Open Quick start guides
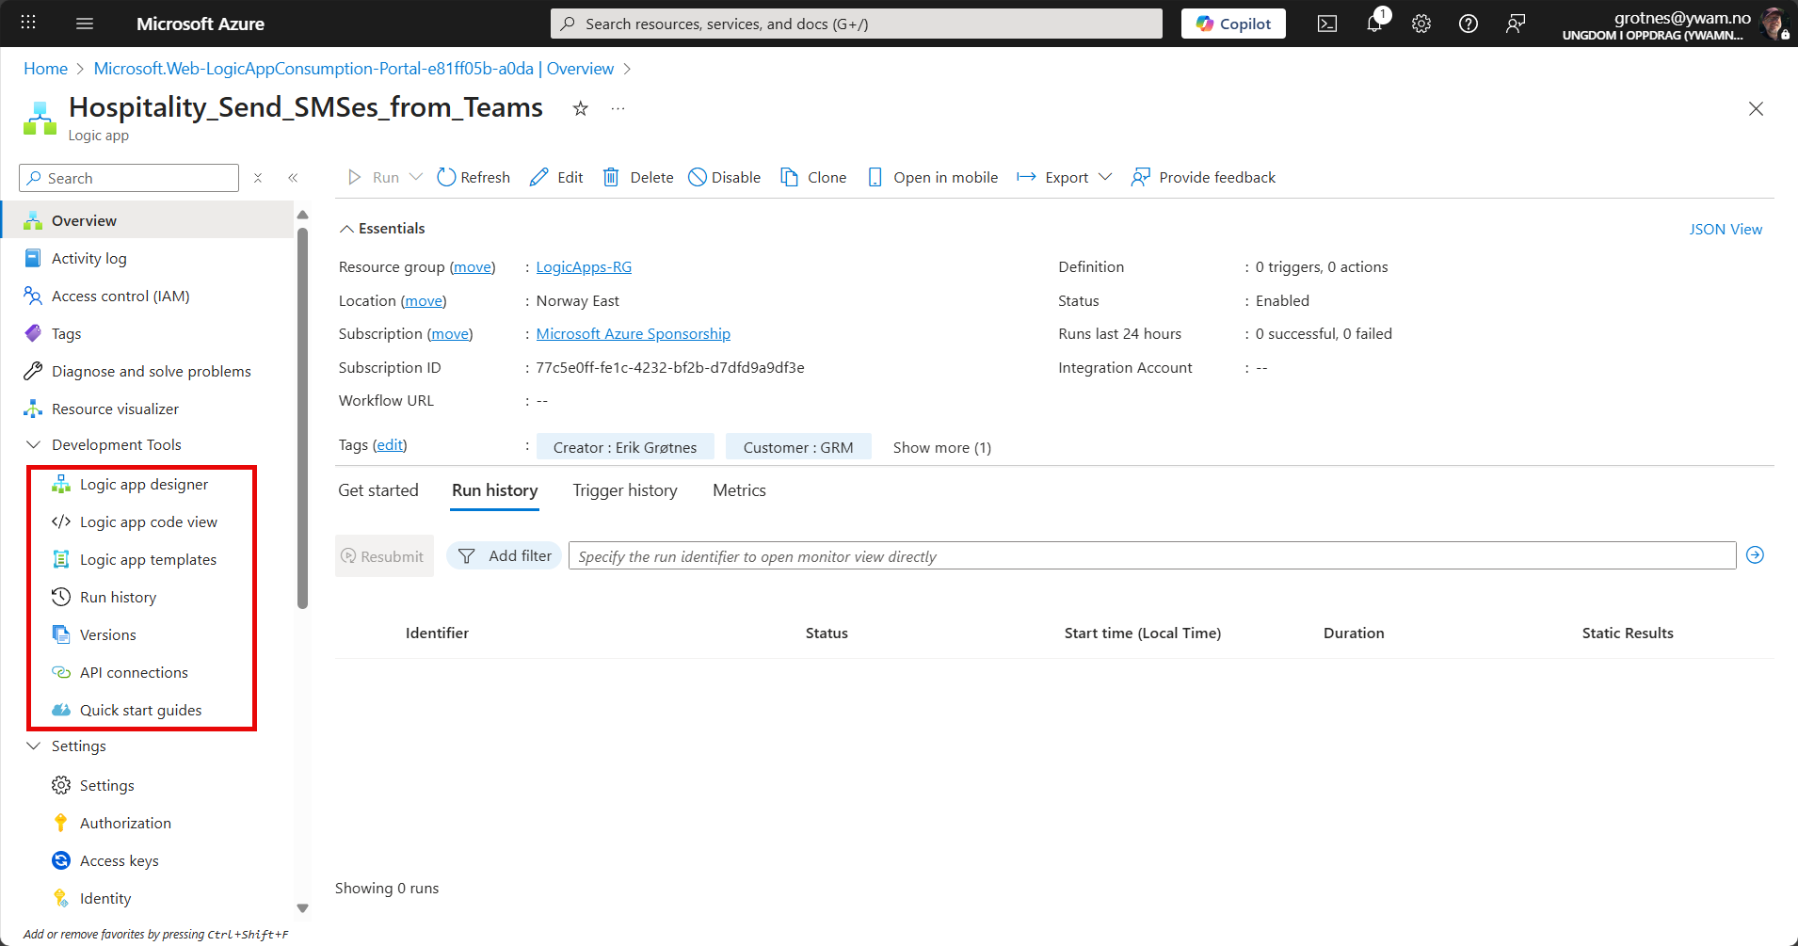 coord(140,710)
